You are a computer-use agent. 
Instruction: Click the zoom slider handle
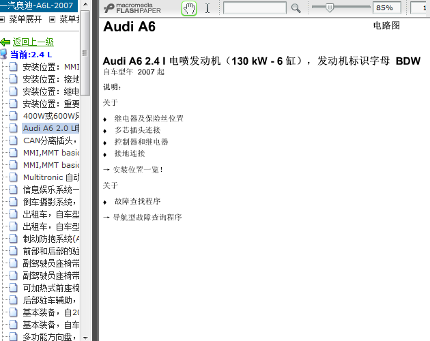[x=330, y=8]
